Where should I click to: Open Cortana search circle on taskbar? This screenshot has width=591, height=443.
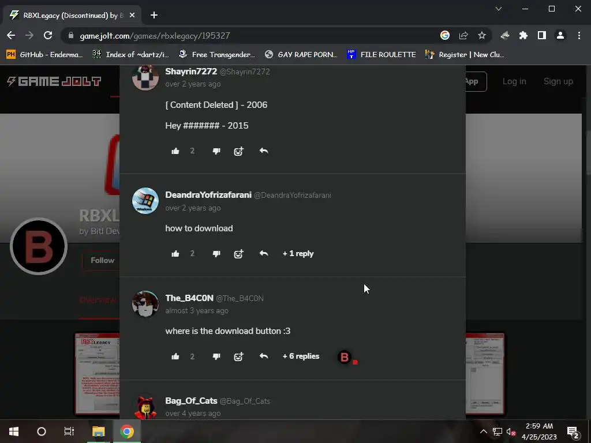[x=42, y=431]
